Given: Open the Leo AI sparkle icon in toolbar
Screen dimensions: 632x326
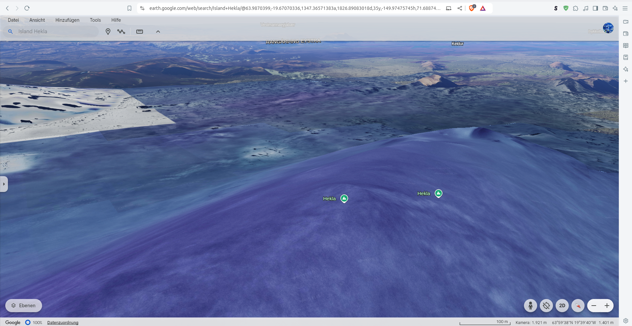Looking at the screenshot, I should tap(615, 8).
